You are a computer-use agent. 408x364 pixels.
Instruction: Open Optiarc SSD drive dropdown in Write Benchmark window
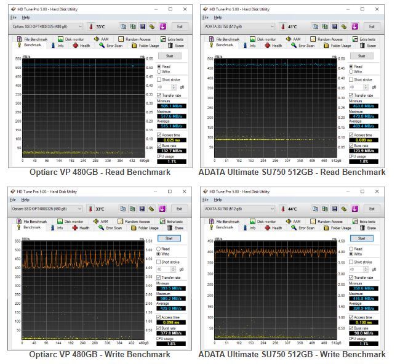[x=47, y=209]
